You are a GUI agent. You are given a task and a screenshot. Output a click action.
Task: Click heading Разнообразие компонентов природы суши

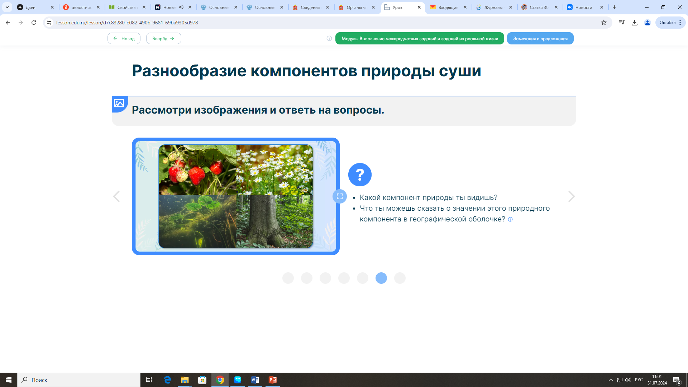tap(306, 71)
